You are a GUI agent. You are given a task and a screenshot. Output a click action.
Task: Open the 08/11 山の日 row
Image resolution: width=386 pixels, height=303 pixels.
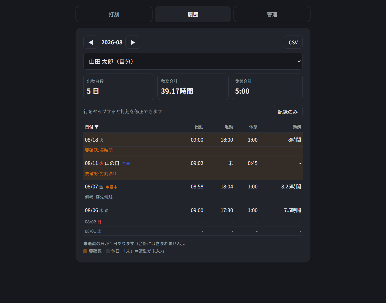(x=193, y=163)
